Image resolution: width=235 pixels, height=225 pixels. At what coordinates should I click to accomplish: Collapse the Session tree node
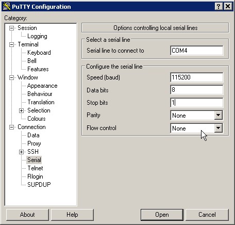(x=11, y=28)
